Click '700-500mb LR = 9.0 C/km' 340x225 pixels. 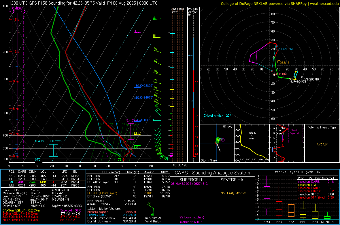tap(20, 220)
